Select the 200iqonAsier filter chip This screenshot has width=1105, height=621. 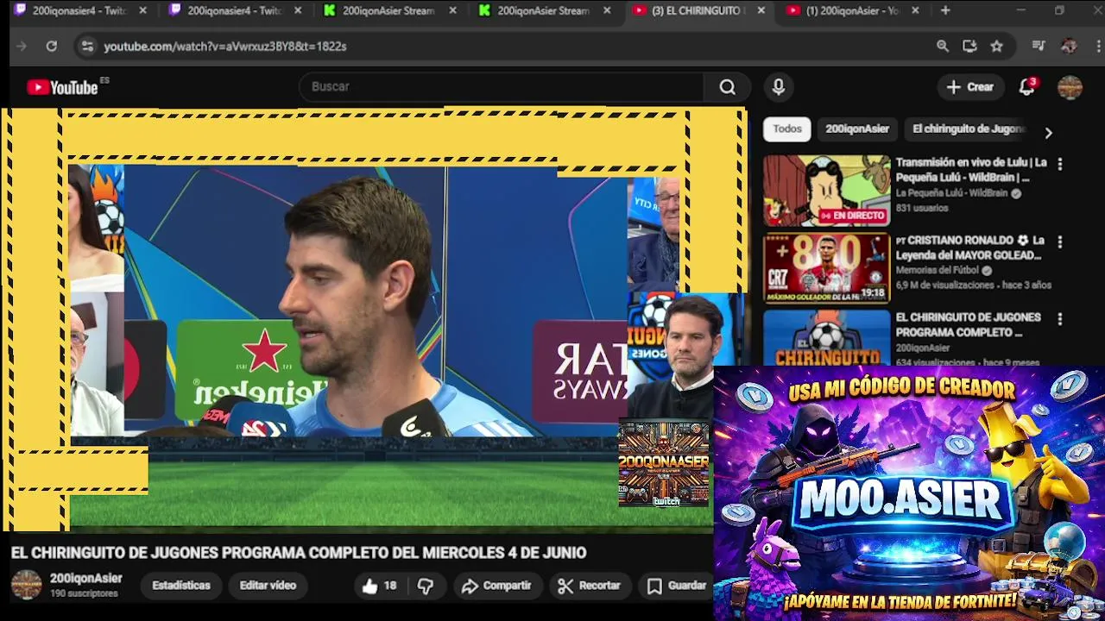point(857,129)
